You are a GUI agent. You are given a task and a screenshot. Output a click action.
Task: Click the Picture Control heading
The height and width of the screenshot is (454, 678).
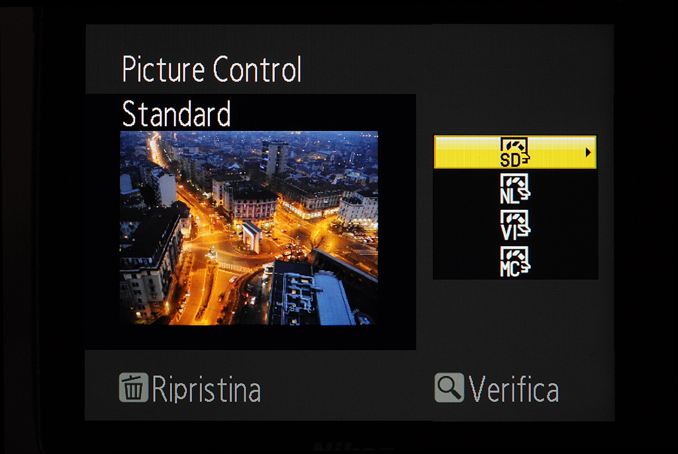click(x=211, y=69)
